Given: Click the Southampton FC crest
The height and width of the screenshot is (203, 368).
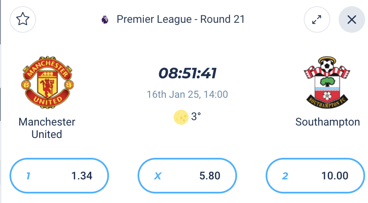Looking at the screenshot, I should tap(327, 82).
